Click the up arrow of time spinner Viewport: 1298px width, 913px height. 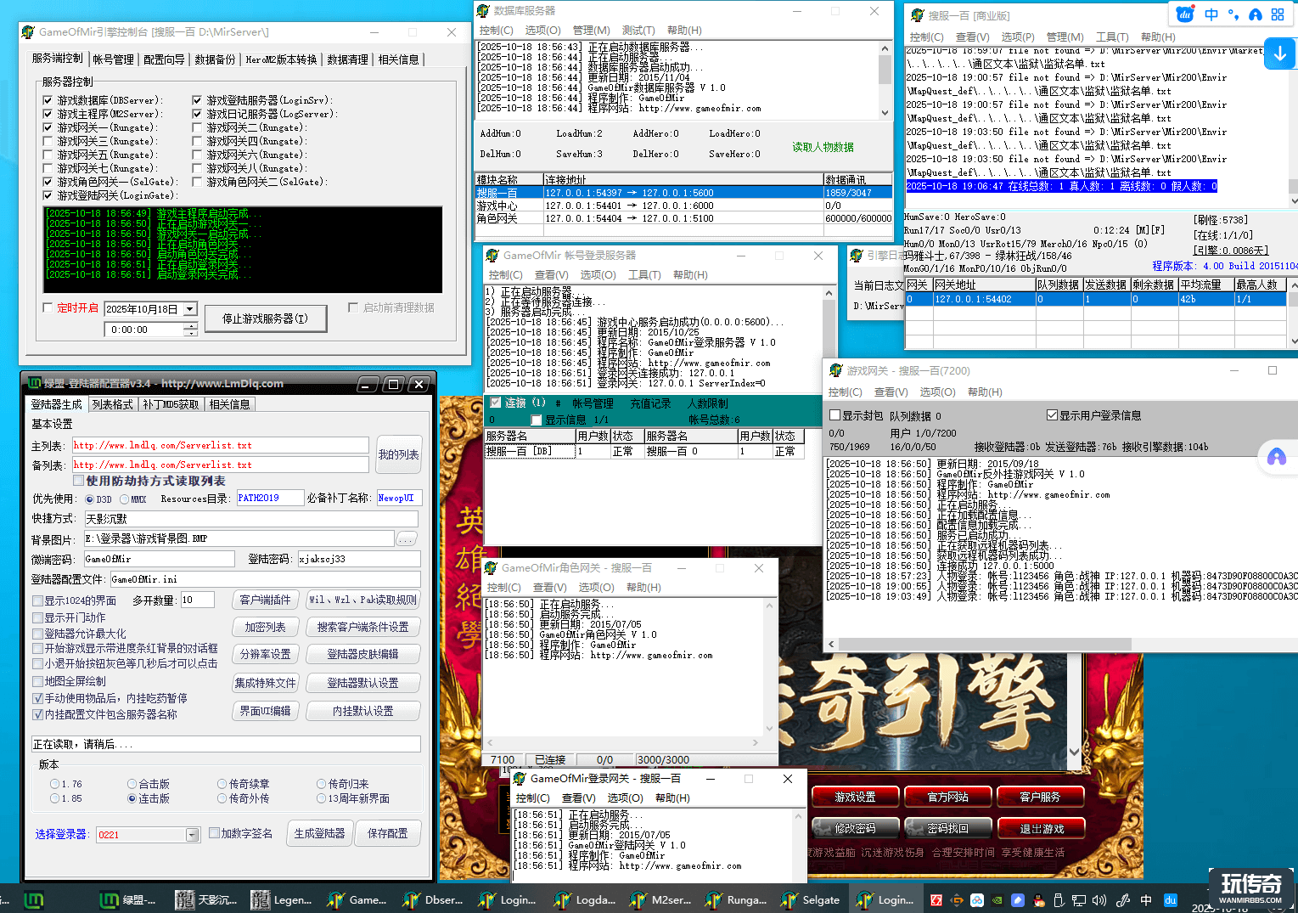190,325
